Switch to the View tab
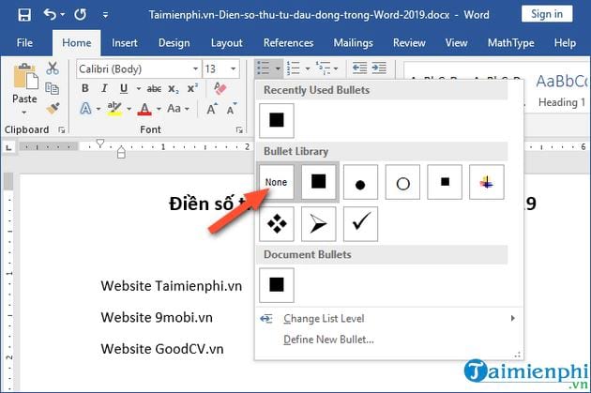Screen dimensions: 591x393 point(456,43)
